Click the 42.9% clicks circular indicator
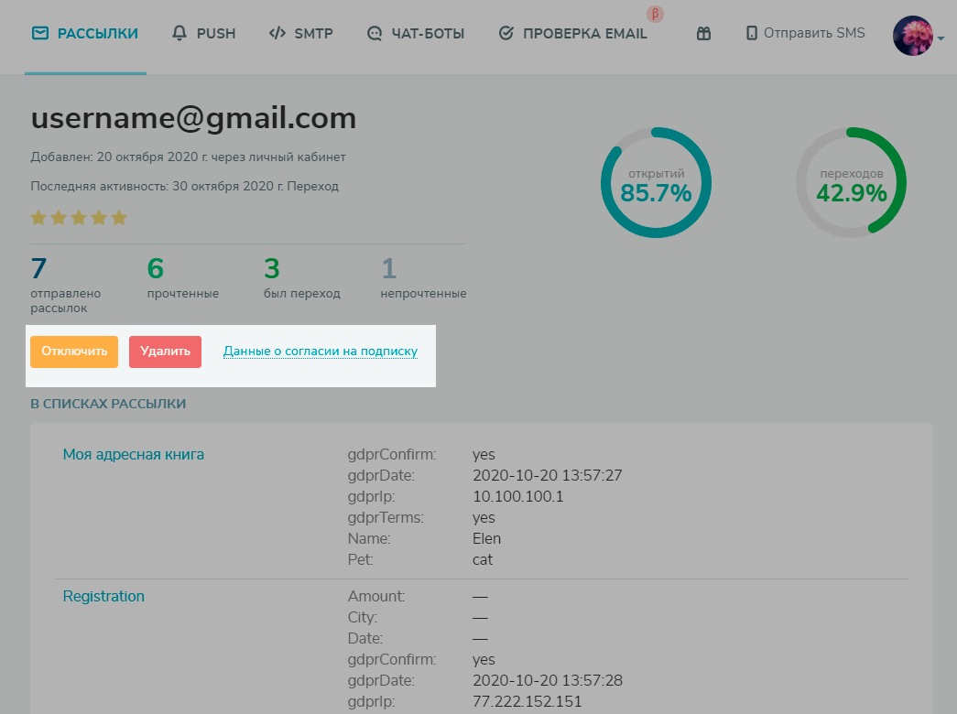 click(852, 182)
